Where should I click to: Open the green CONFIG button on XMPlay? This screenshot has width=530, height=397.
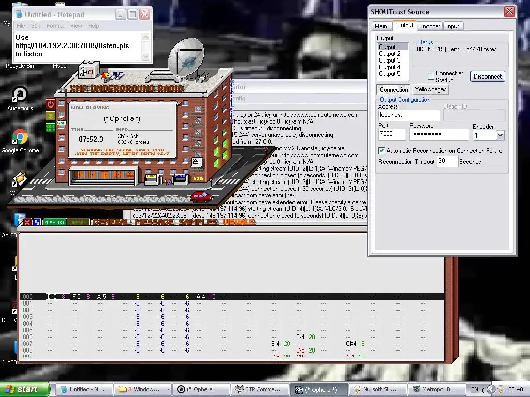coord(50,128)
